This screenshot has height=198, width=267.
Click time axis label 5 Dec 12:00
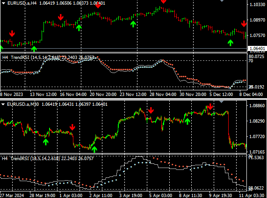[221, 95]
